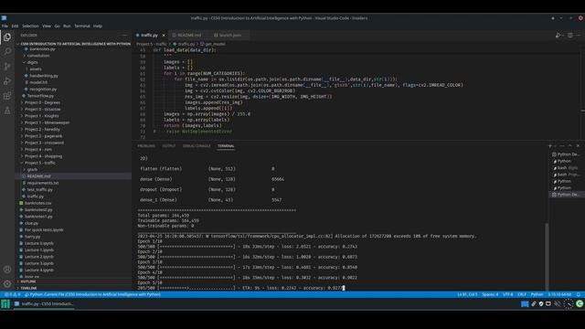Collapse the workspace root folder header

click(73, 44)
